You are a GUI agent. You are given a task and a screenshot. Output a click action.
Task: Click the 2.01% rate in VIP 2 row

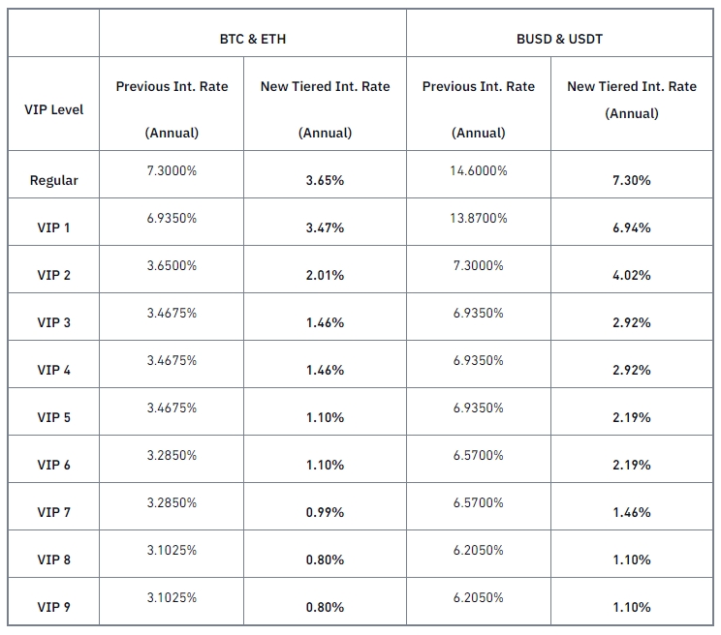pos(325,275)
